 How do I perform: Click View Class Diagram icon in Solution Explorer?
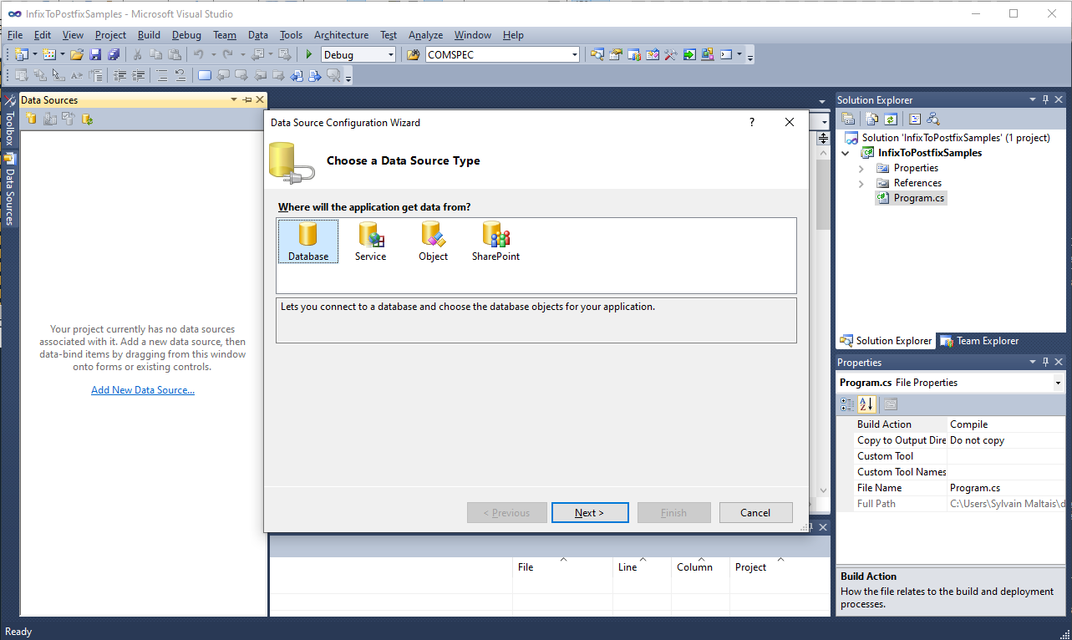pos(932,119)
